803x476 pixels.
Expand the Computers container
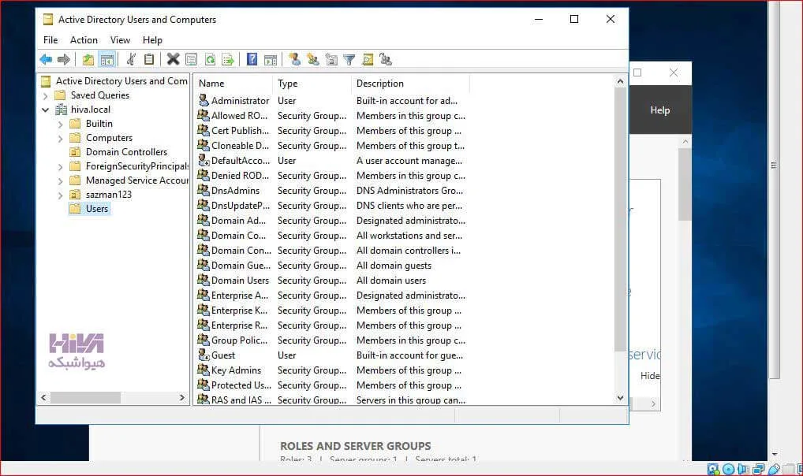[x=61, y=139]
